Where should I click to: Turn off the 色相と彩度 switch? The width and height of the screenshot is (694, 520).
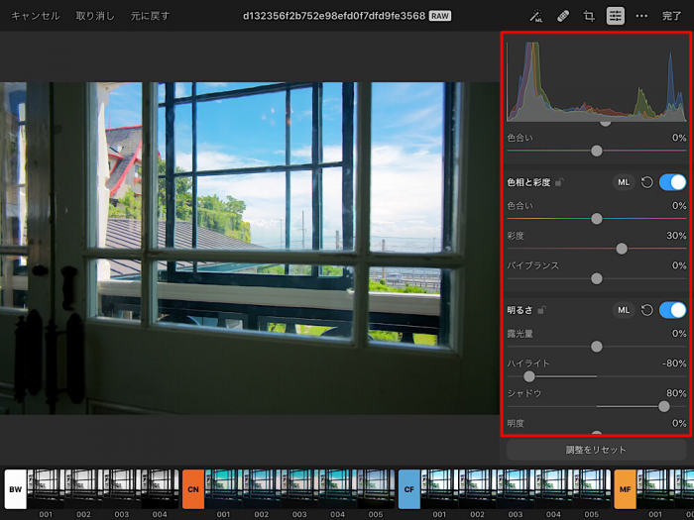coord(673,182)
